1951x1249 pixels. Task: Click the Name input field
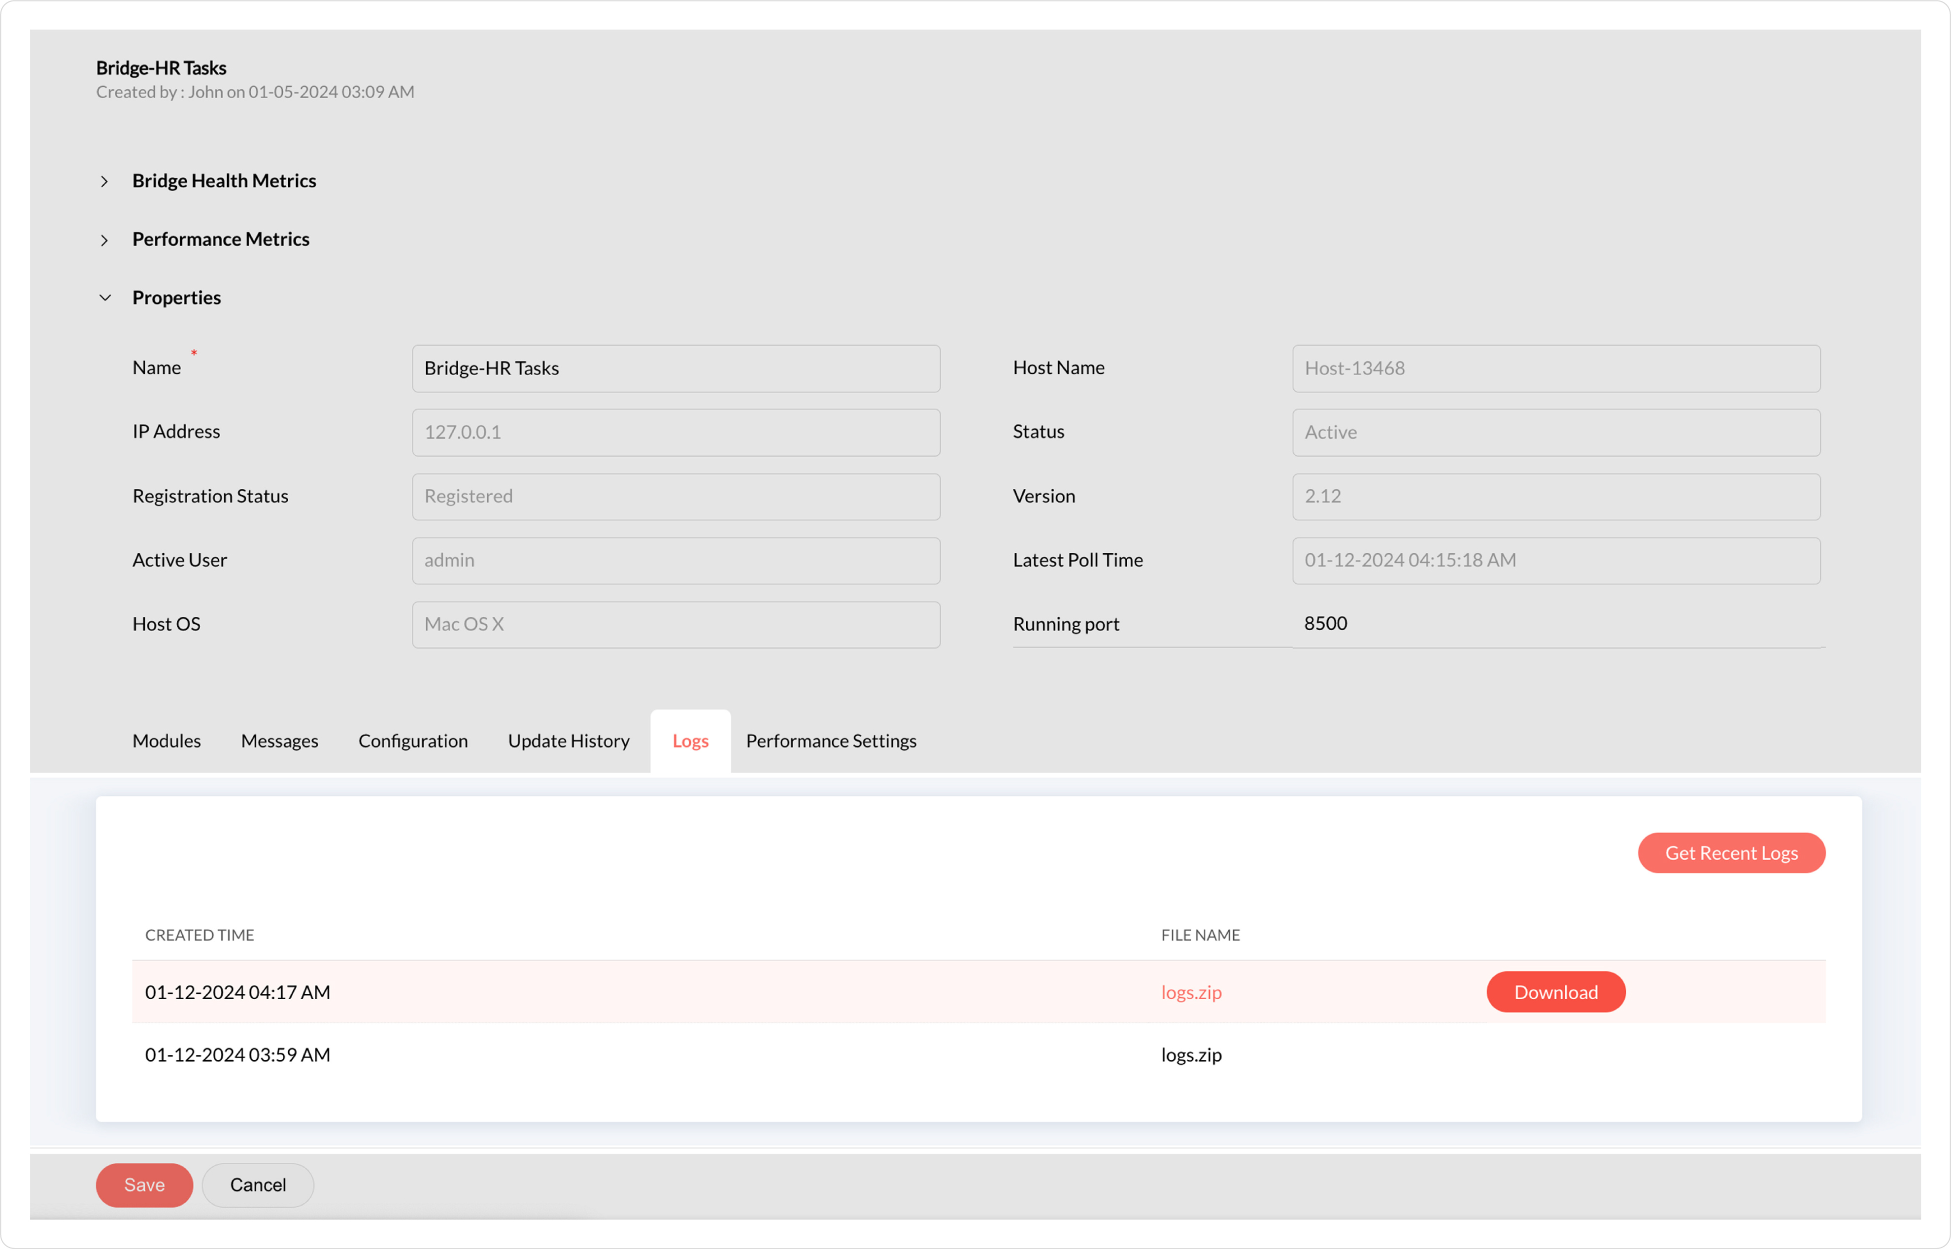(x=675, y=368)
